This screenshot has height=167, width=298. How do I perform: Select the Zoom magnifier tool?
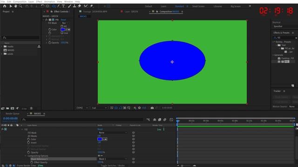(20, 6)
